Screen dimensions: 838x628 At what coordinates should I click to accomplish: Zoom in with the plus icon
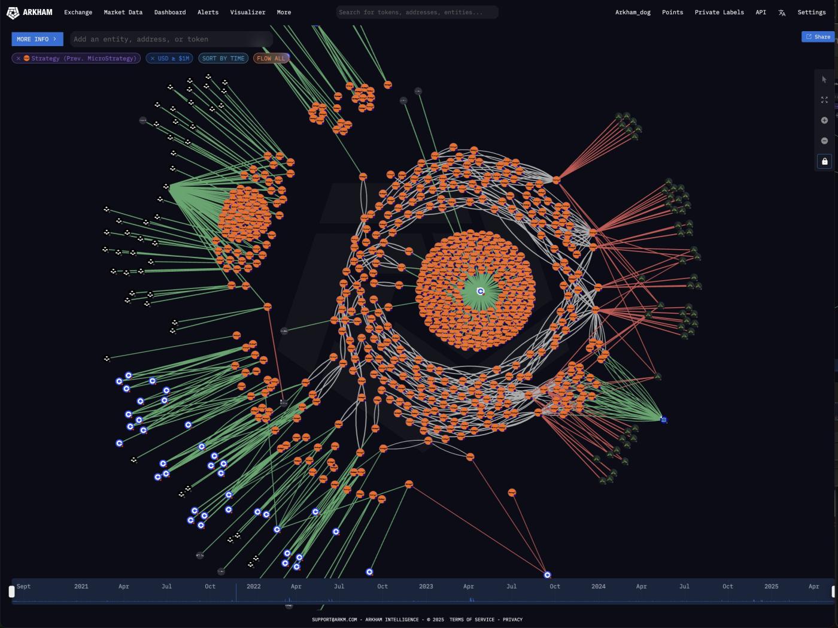824,120
